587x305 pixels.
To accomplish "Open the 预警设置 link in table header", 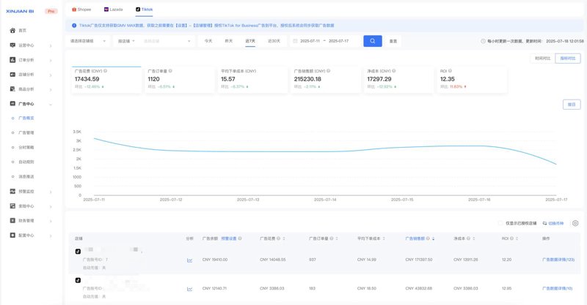I will 229,238.
